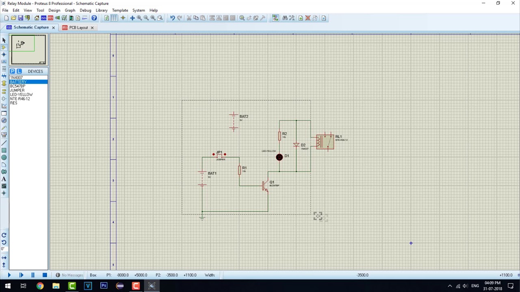The image size is (520, 292).
Task: Close the Schematic Capture tab
Action: (53, 28)
